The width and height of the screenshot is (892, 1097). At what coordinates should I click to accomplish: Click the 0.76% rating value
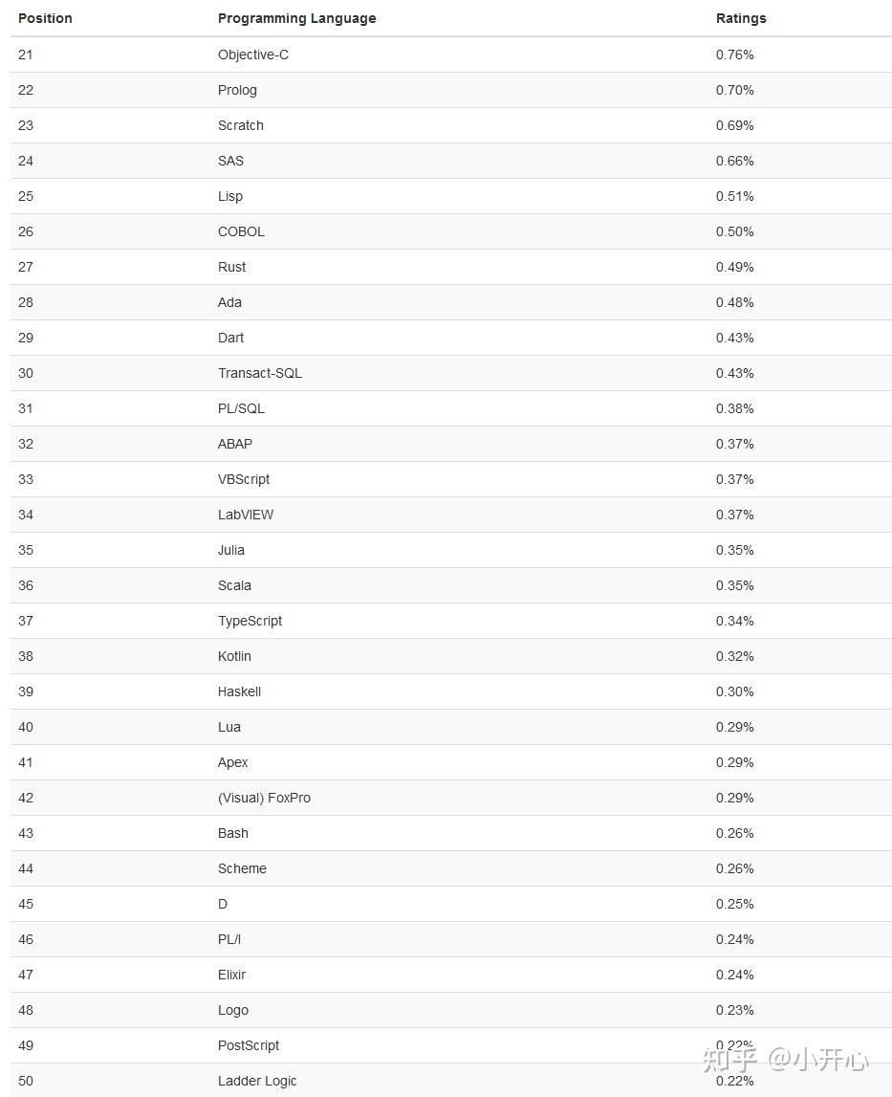(734, 55)
